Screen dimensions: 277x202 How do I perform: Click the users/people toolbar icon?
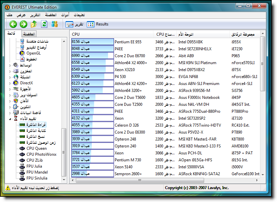point(55,24)
